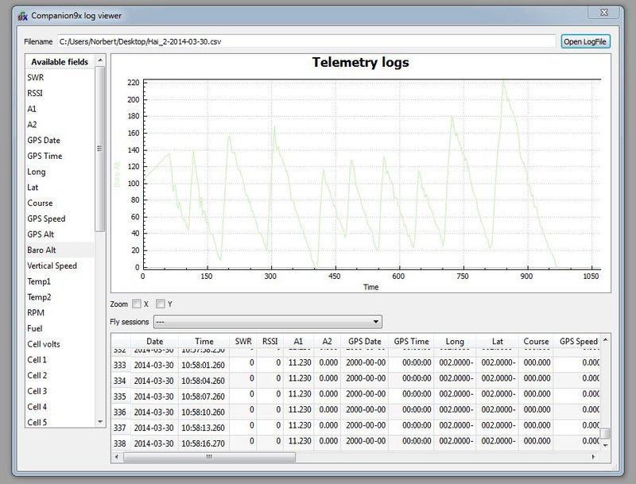The image size is (636, 484).
Task: Select the Cell 2 field
Action: [x=60, y=375]
